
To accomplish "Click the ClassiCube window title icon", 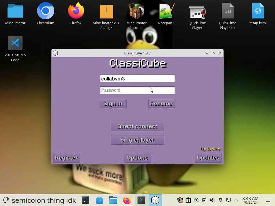I will pyautogui.click(x=55, y=53).
